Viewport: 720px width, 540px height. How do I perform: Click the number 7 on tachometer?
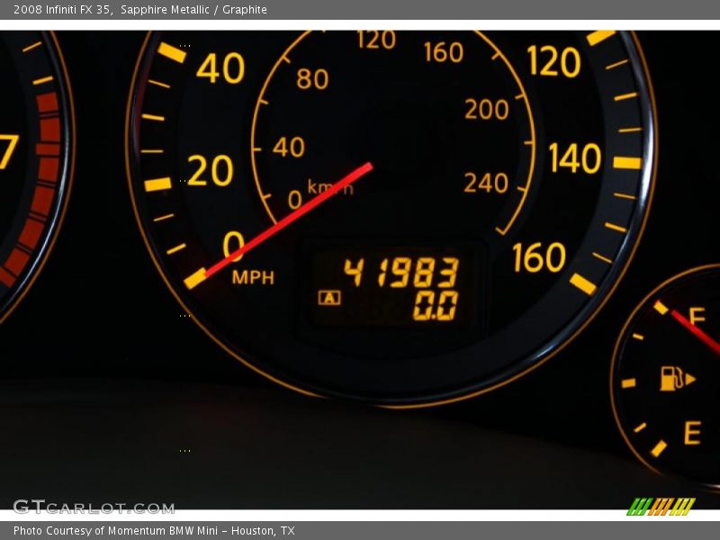pos(8,152)
